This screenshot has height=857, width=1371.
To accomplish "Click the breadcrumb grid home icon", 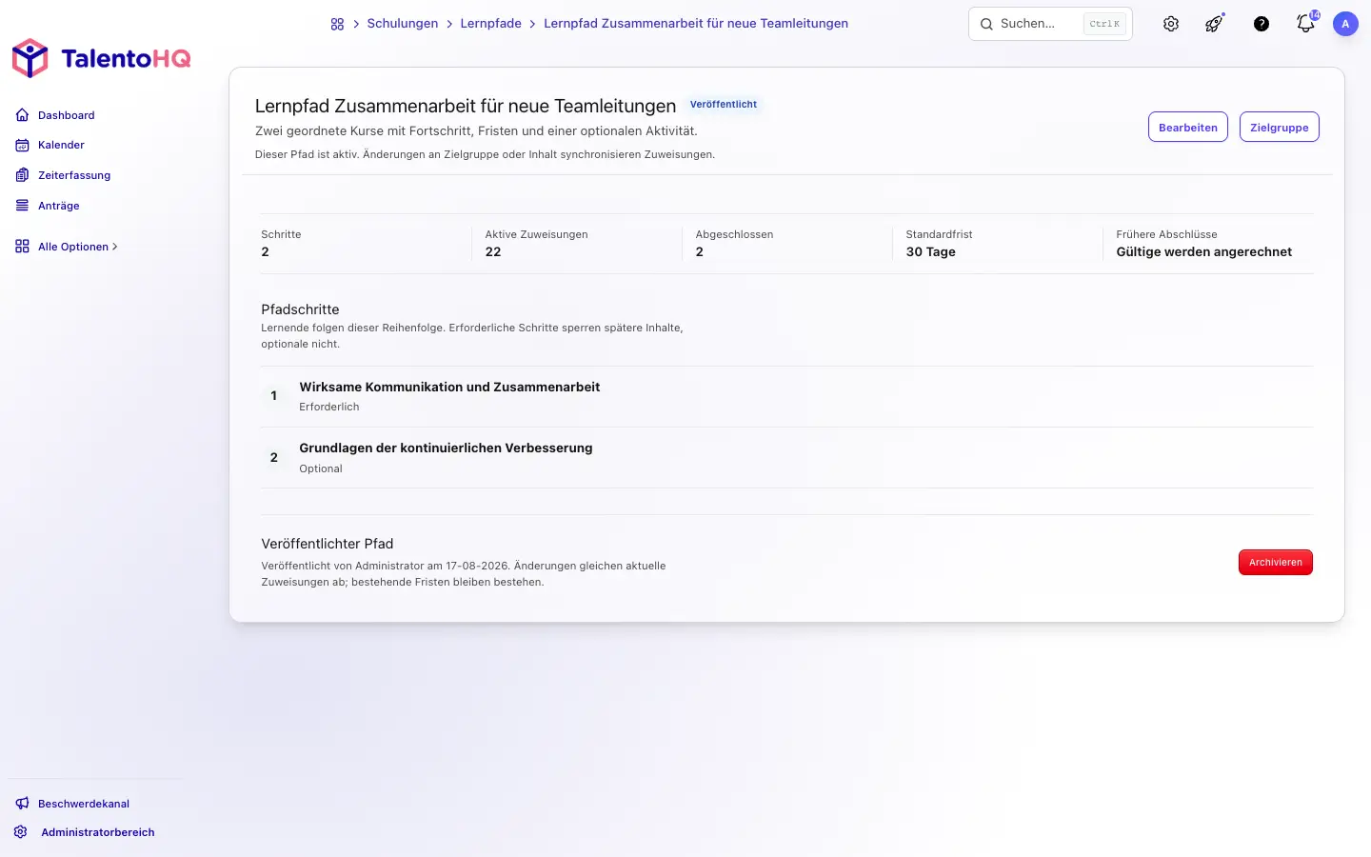I will pyautogui.click(x=337, y=24).
